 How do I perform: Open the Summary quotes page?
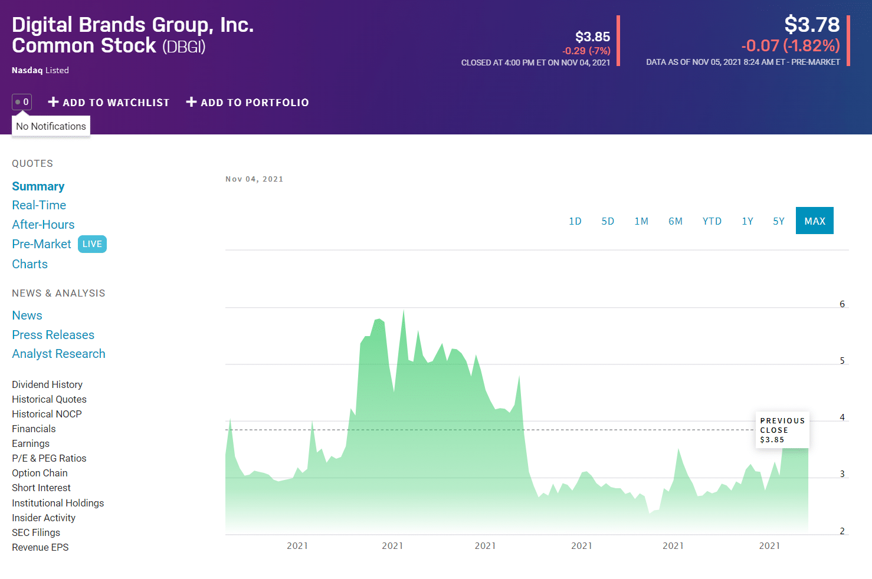[x=38, y=186]
